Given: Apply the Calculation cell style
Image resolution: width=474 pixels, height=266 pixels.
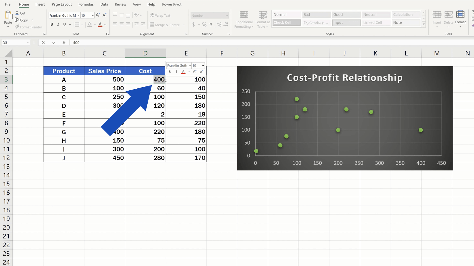Looking at the screenshot, I should tap(406, 15).
